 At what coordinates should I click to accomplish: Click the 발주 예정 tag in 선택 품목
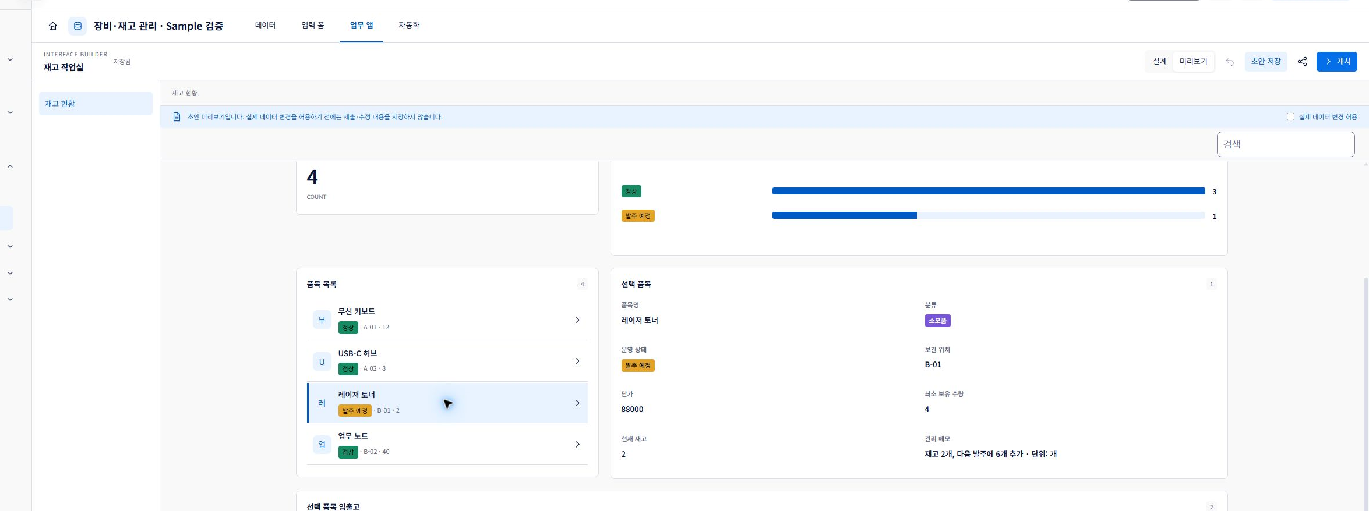(x=638, y=365)
